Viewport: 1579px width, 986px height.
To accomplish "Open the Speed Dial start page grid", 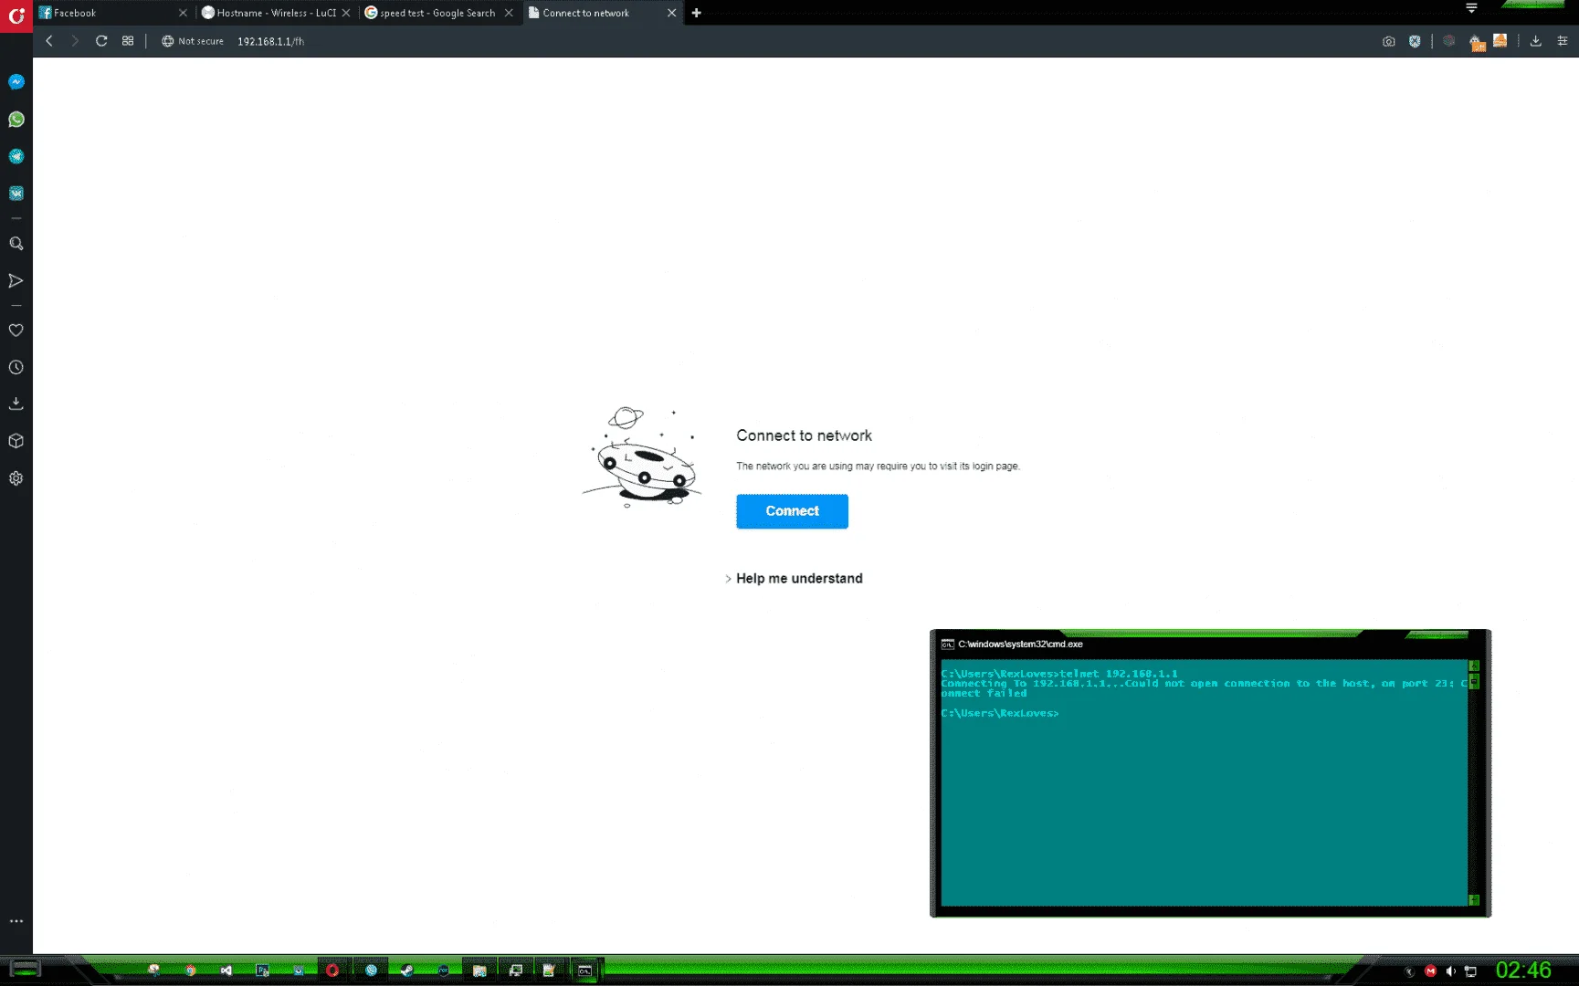I will click(x=128, y=41).
